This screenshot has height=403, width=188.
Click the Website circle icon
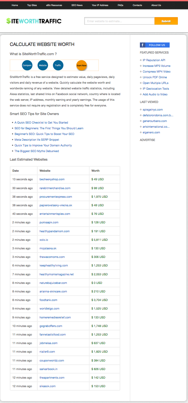(42, 65)
